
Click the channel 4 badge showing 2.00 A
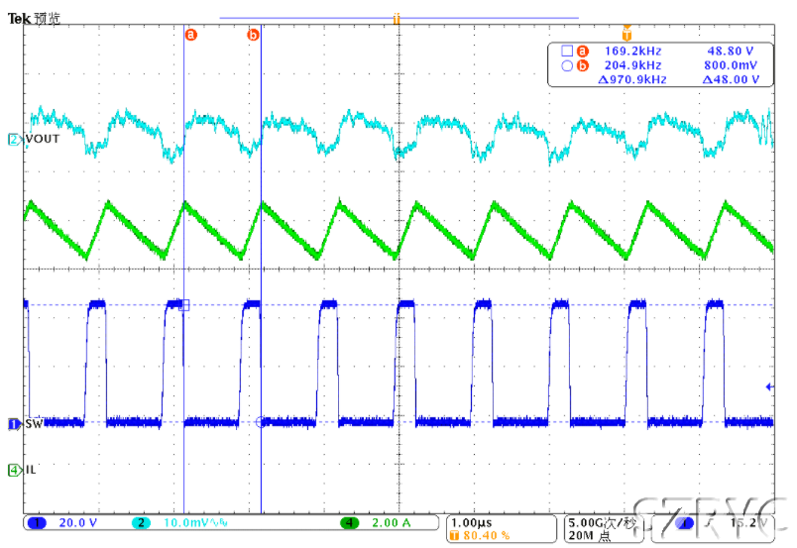point(349,522)
